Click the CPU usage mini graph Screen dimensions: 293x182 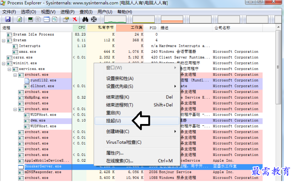click(115, 19)
